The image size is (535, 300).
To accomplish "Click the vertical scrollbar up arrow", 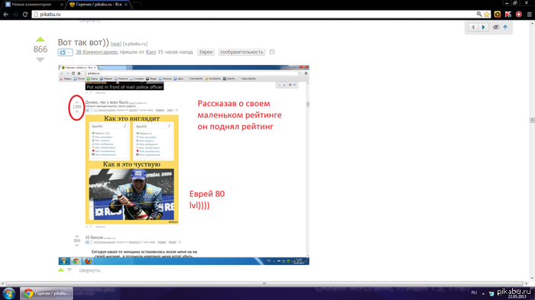I will coord(532,24).
